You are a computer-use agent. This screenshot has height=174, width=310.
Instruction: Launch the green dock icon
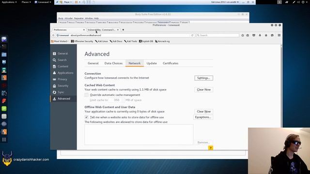(x=4, y=109)
